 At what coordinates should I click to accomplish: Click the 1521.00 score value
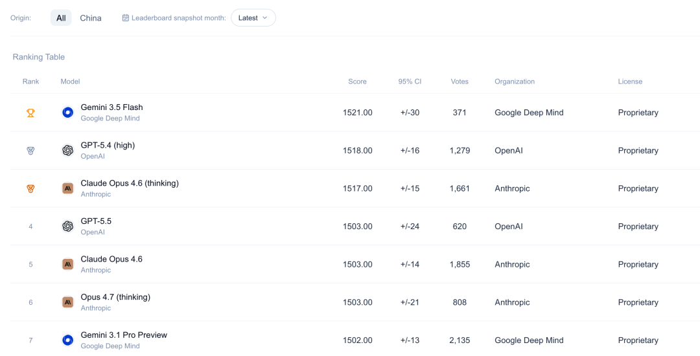click(x=358, y=113)
